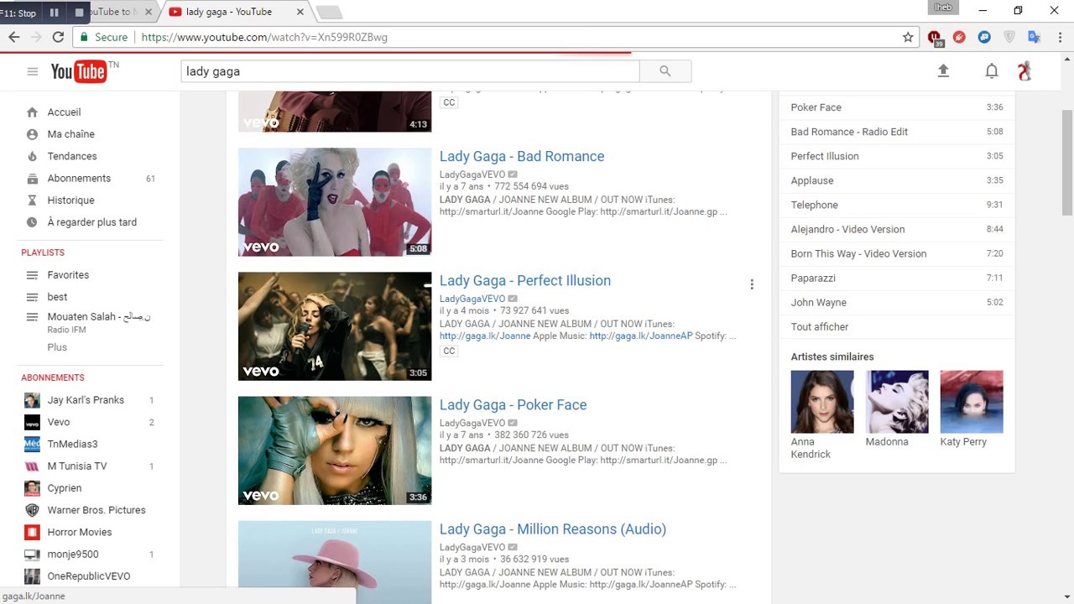Screen dimensions: 1074x604
Task: Click the Tendances flame icon
Action: [32, 156]
